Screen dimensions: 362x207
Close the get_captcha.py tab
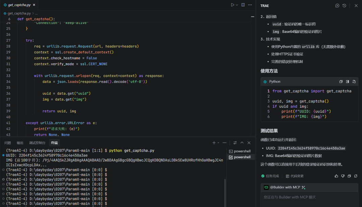click(x=34, y=5)
